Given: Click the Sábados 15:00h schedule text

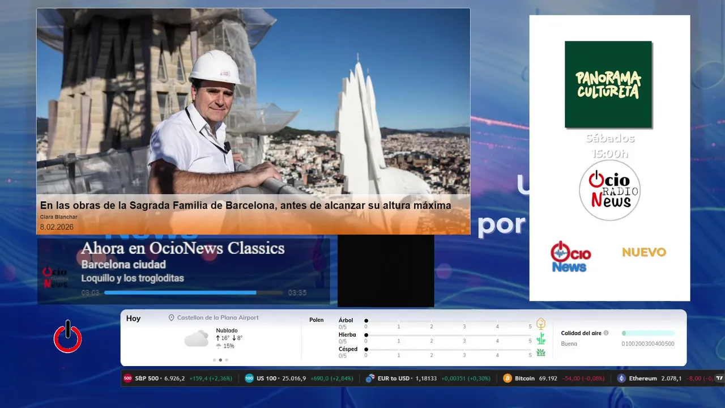Looking at the screenshot, I should 610,146.
